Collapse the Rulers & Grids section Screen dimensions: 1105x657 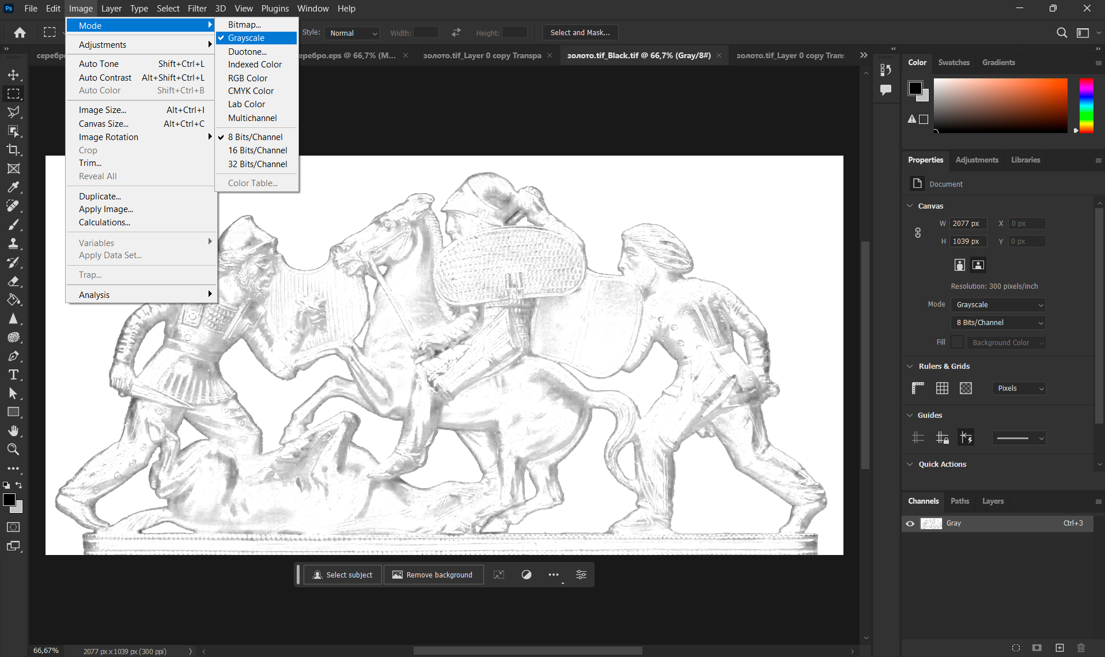[x=910, y=366]
